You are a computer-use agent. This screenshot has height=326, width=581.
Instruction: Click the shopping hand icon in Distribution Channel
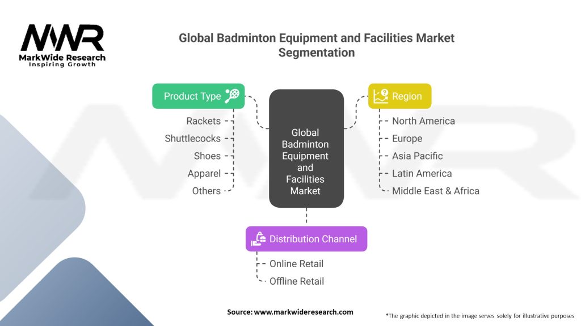coord(258,239)
